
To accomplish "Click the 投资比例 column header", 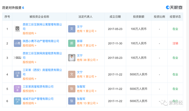I will tap(159, 17).
